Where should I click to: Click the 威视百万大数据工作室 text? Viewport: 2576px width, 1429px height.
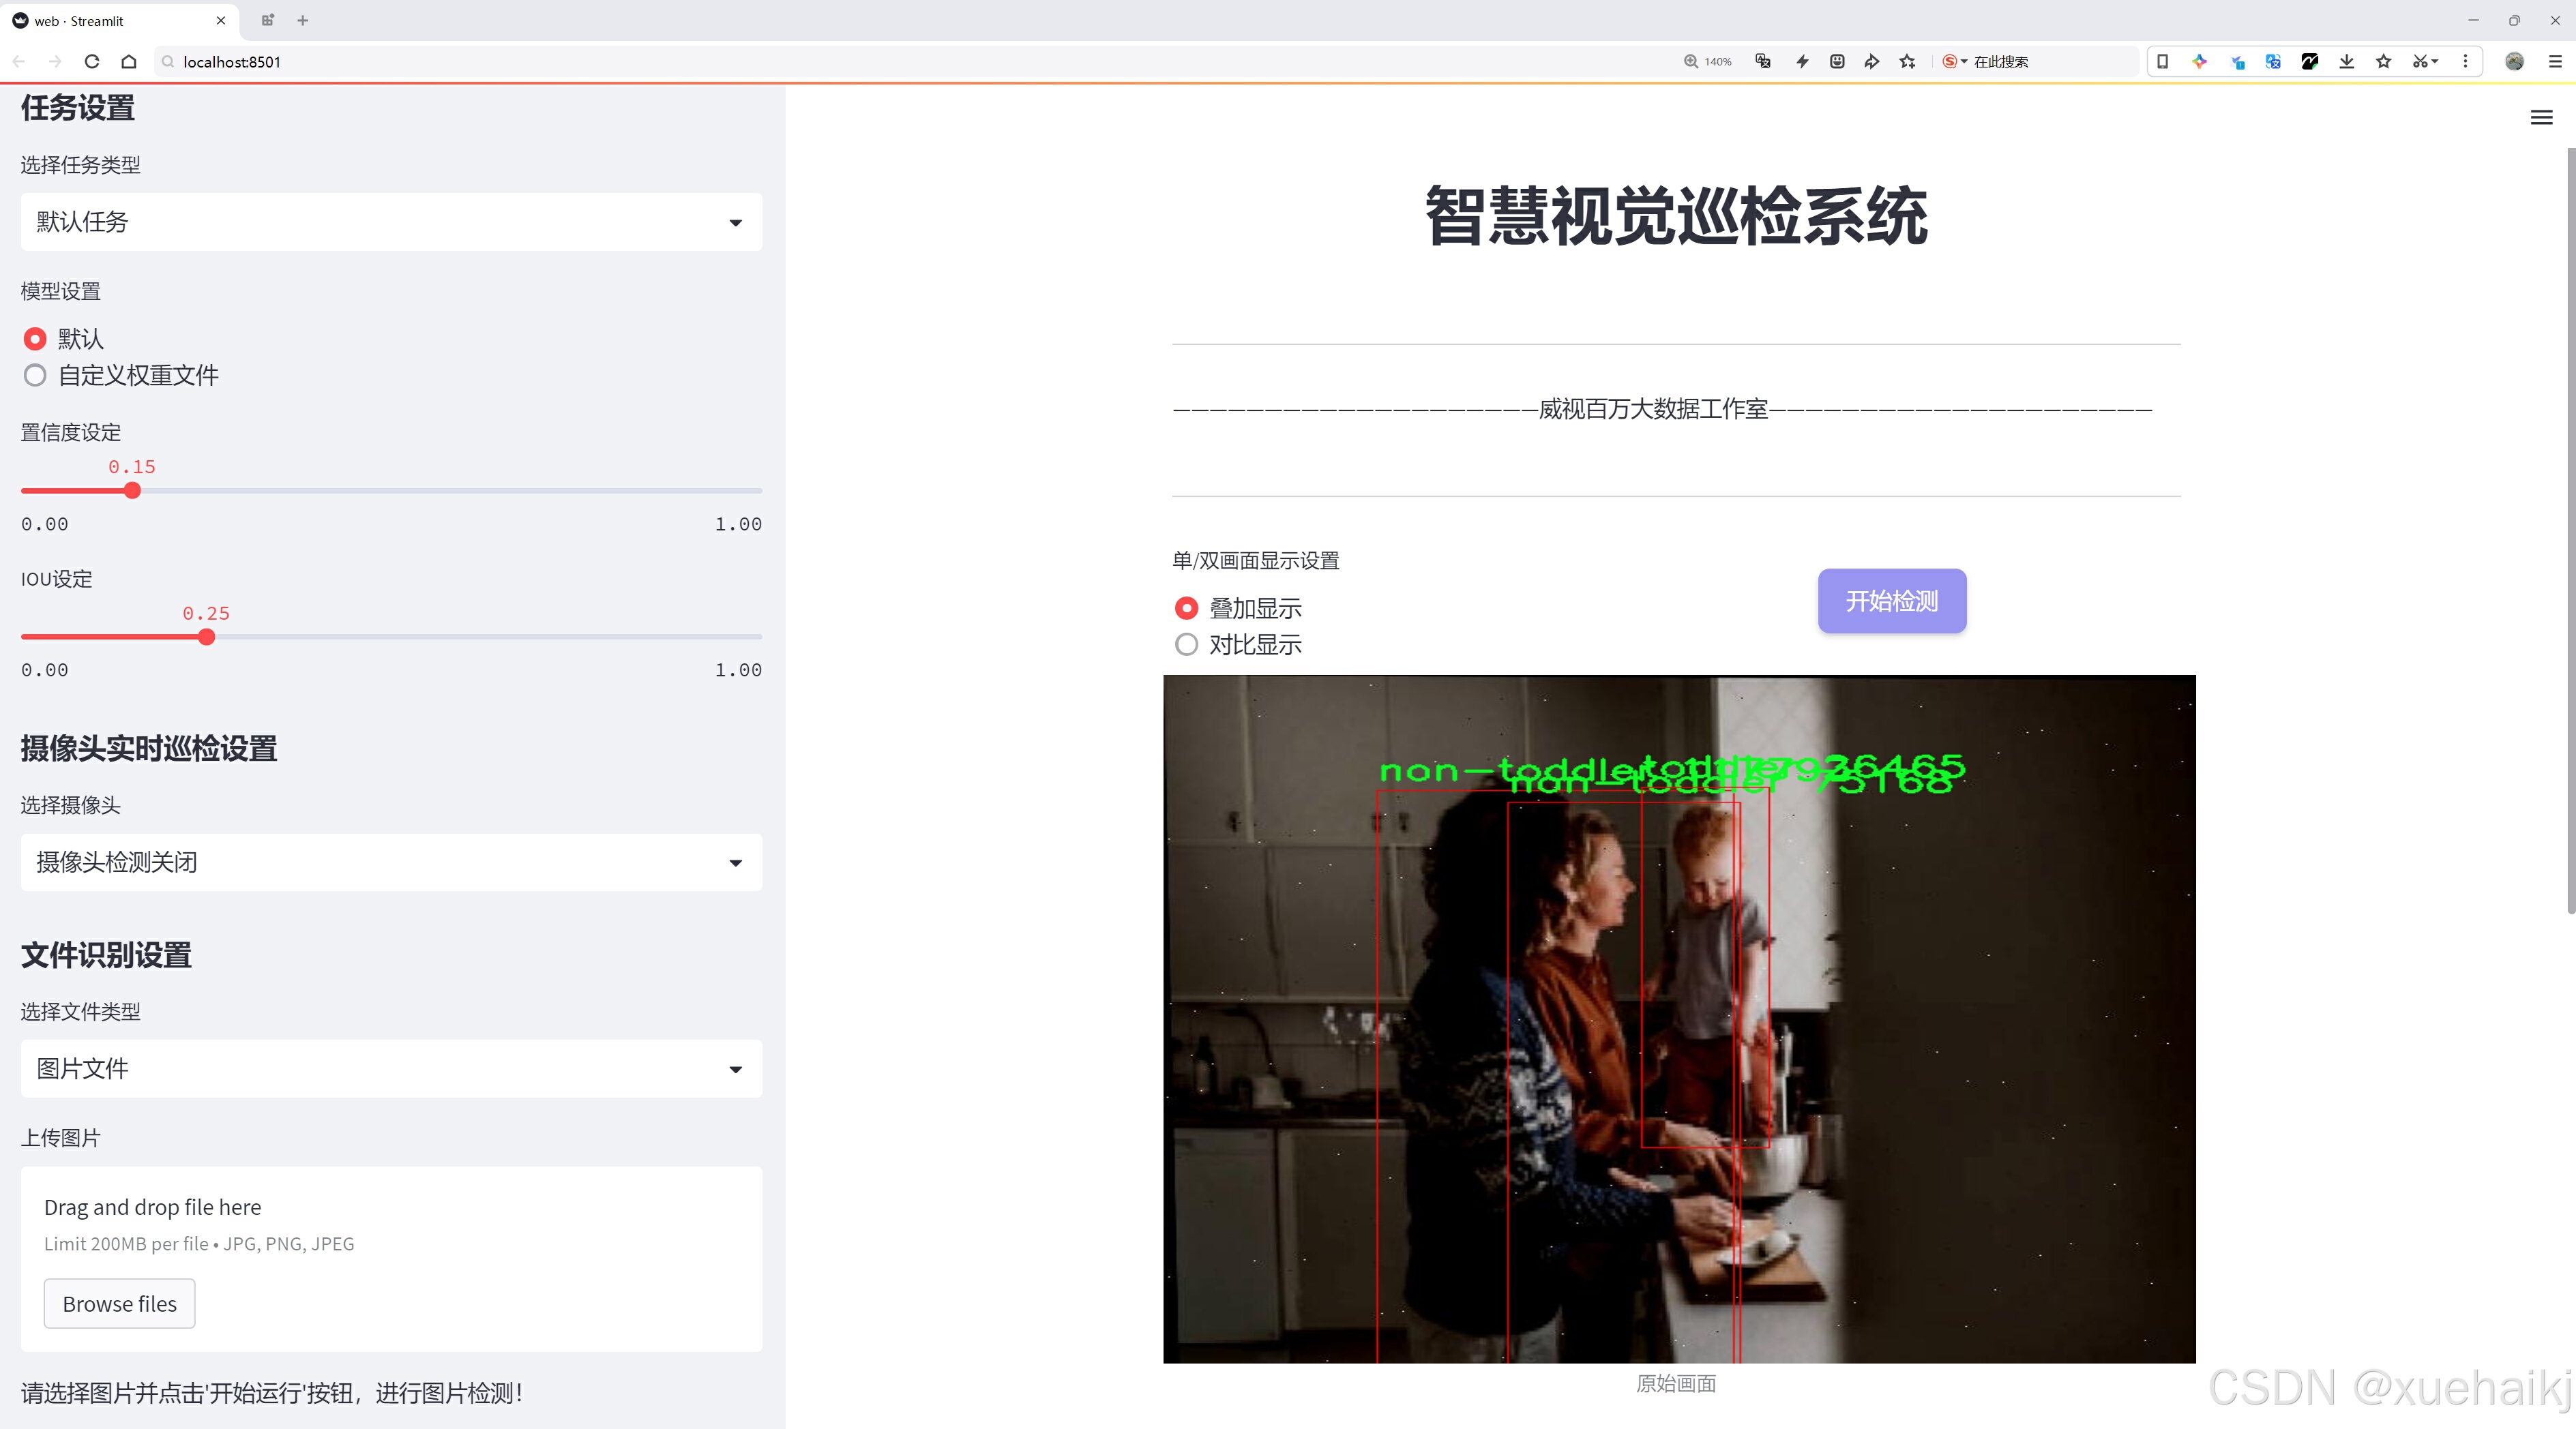pos(1653,408)
